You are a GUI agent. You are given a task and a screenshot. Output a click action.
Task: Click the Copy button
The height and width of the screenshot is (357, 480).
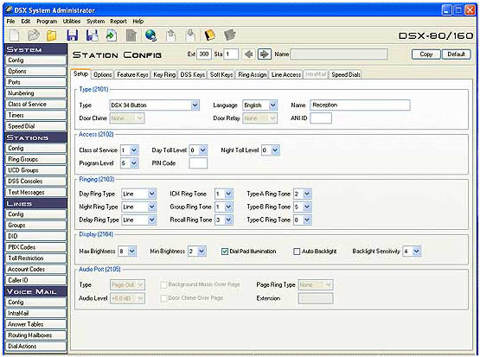click(426, 54)
